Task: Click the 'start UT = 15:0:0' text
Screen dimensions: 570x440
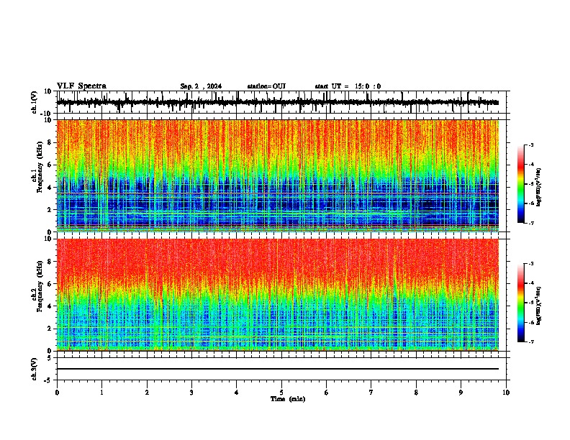Action: click(x=348, y=86)
